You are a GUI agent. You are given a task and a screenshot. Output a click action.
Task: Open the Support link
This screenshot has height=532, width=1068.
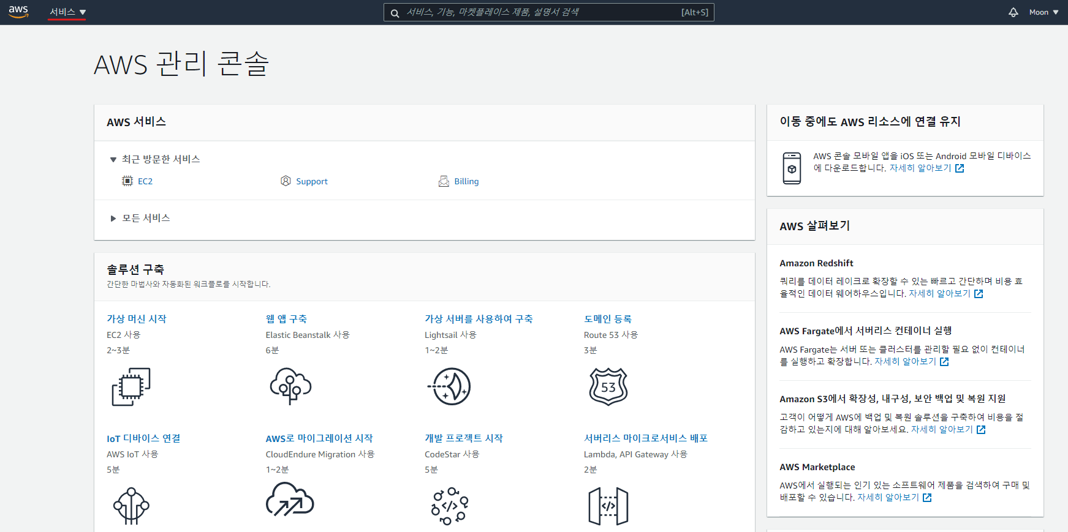pos(312,181)
